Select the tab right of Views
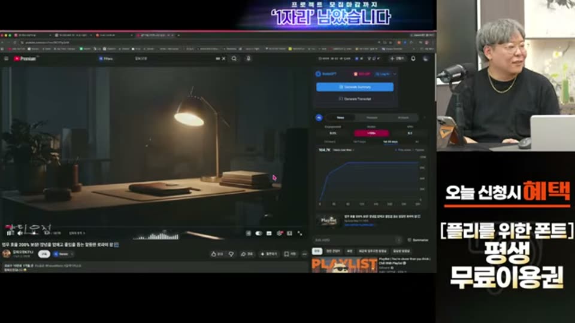575x323 pixels. tap(372, 118)
